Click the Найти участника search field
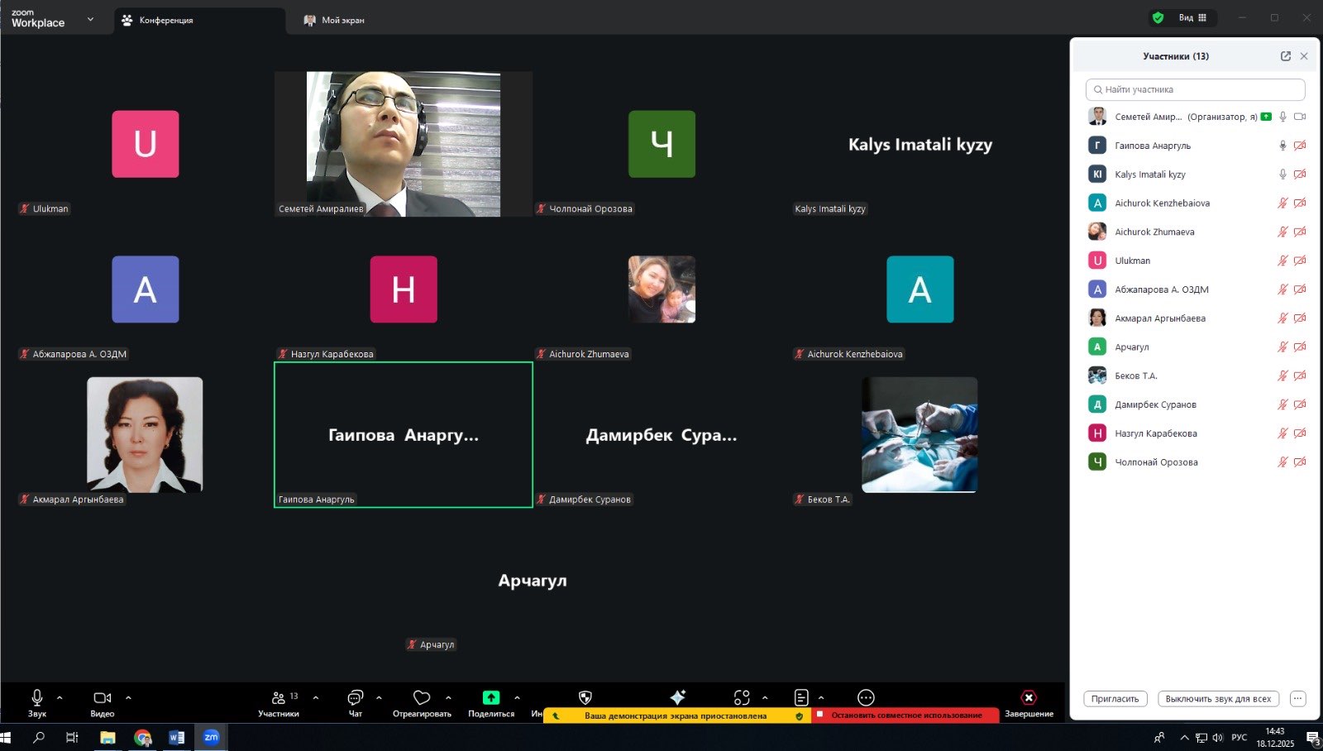The height and width of the screenshot is (751, 1323). [x=1195, y=89]
